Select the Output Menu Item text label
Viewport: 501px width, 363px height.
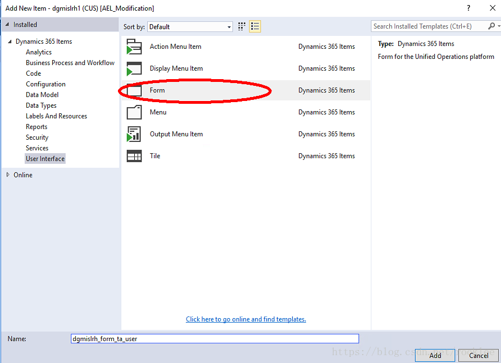(x=176, y=134)
